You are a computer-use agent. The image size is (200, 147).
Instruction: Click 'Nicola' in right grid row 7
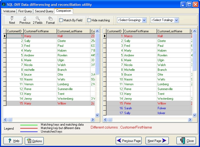click(x=128, y=65)
